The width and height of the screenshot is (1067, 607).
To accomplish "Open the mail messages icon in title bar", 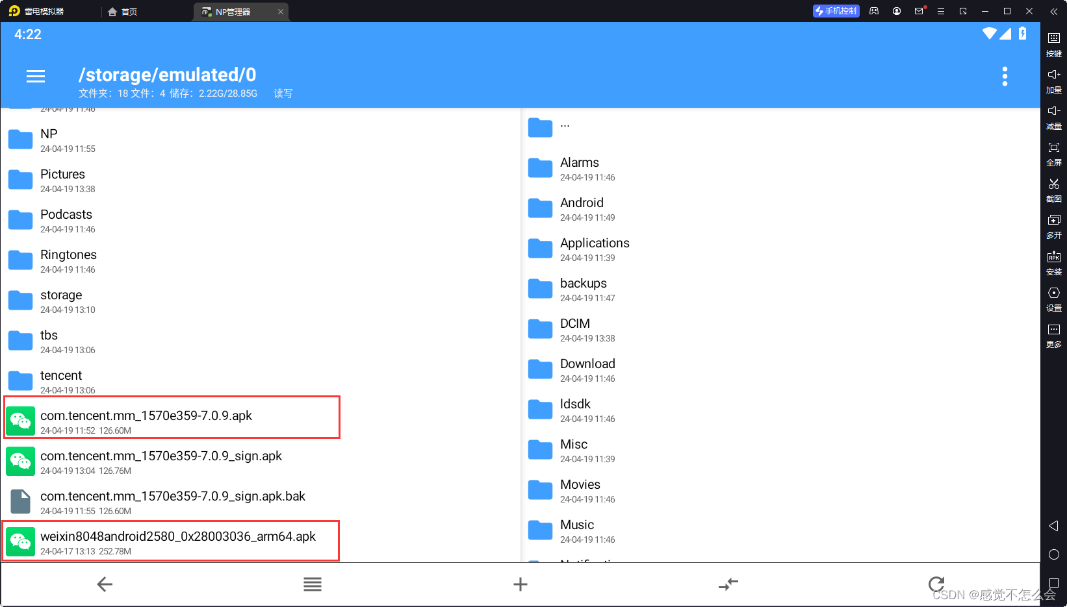I will [919, 11].
